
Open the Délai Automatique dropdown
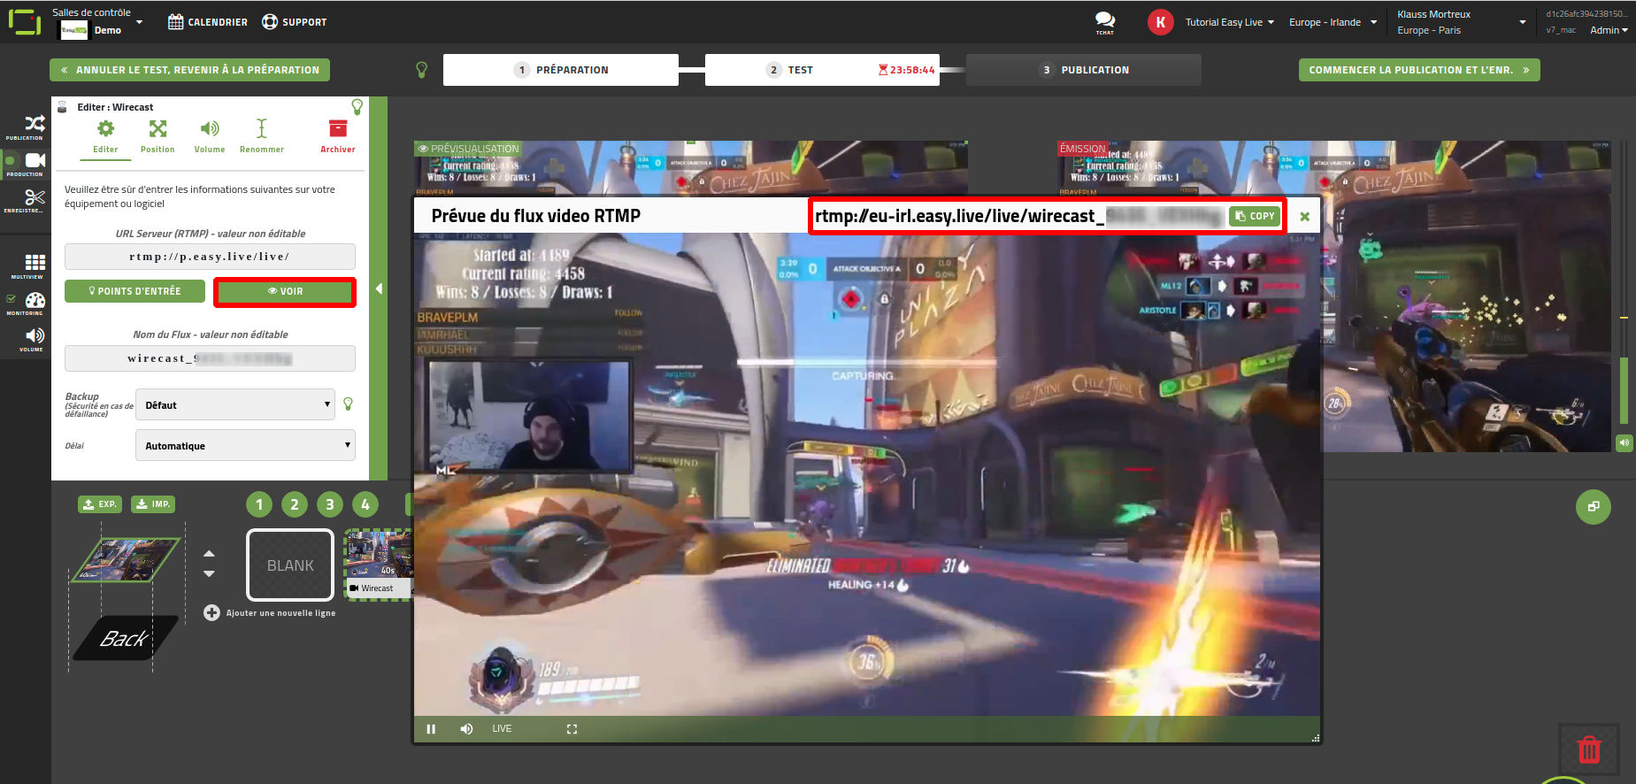click(x=245, y=445)
